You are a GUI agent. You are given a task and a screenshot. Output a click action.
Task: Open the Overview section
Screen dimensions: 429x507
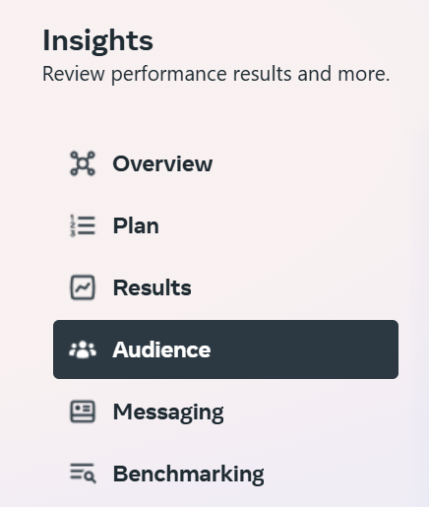pos(162,163)
